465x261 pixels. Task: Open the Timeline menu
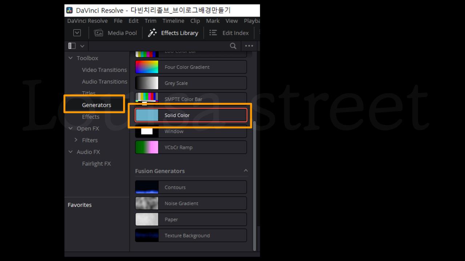(x=173, y=21)
